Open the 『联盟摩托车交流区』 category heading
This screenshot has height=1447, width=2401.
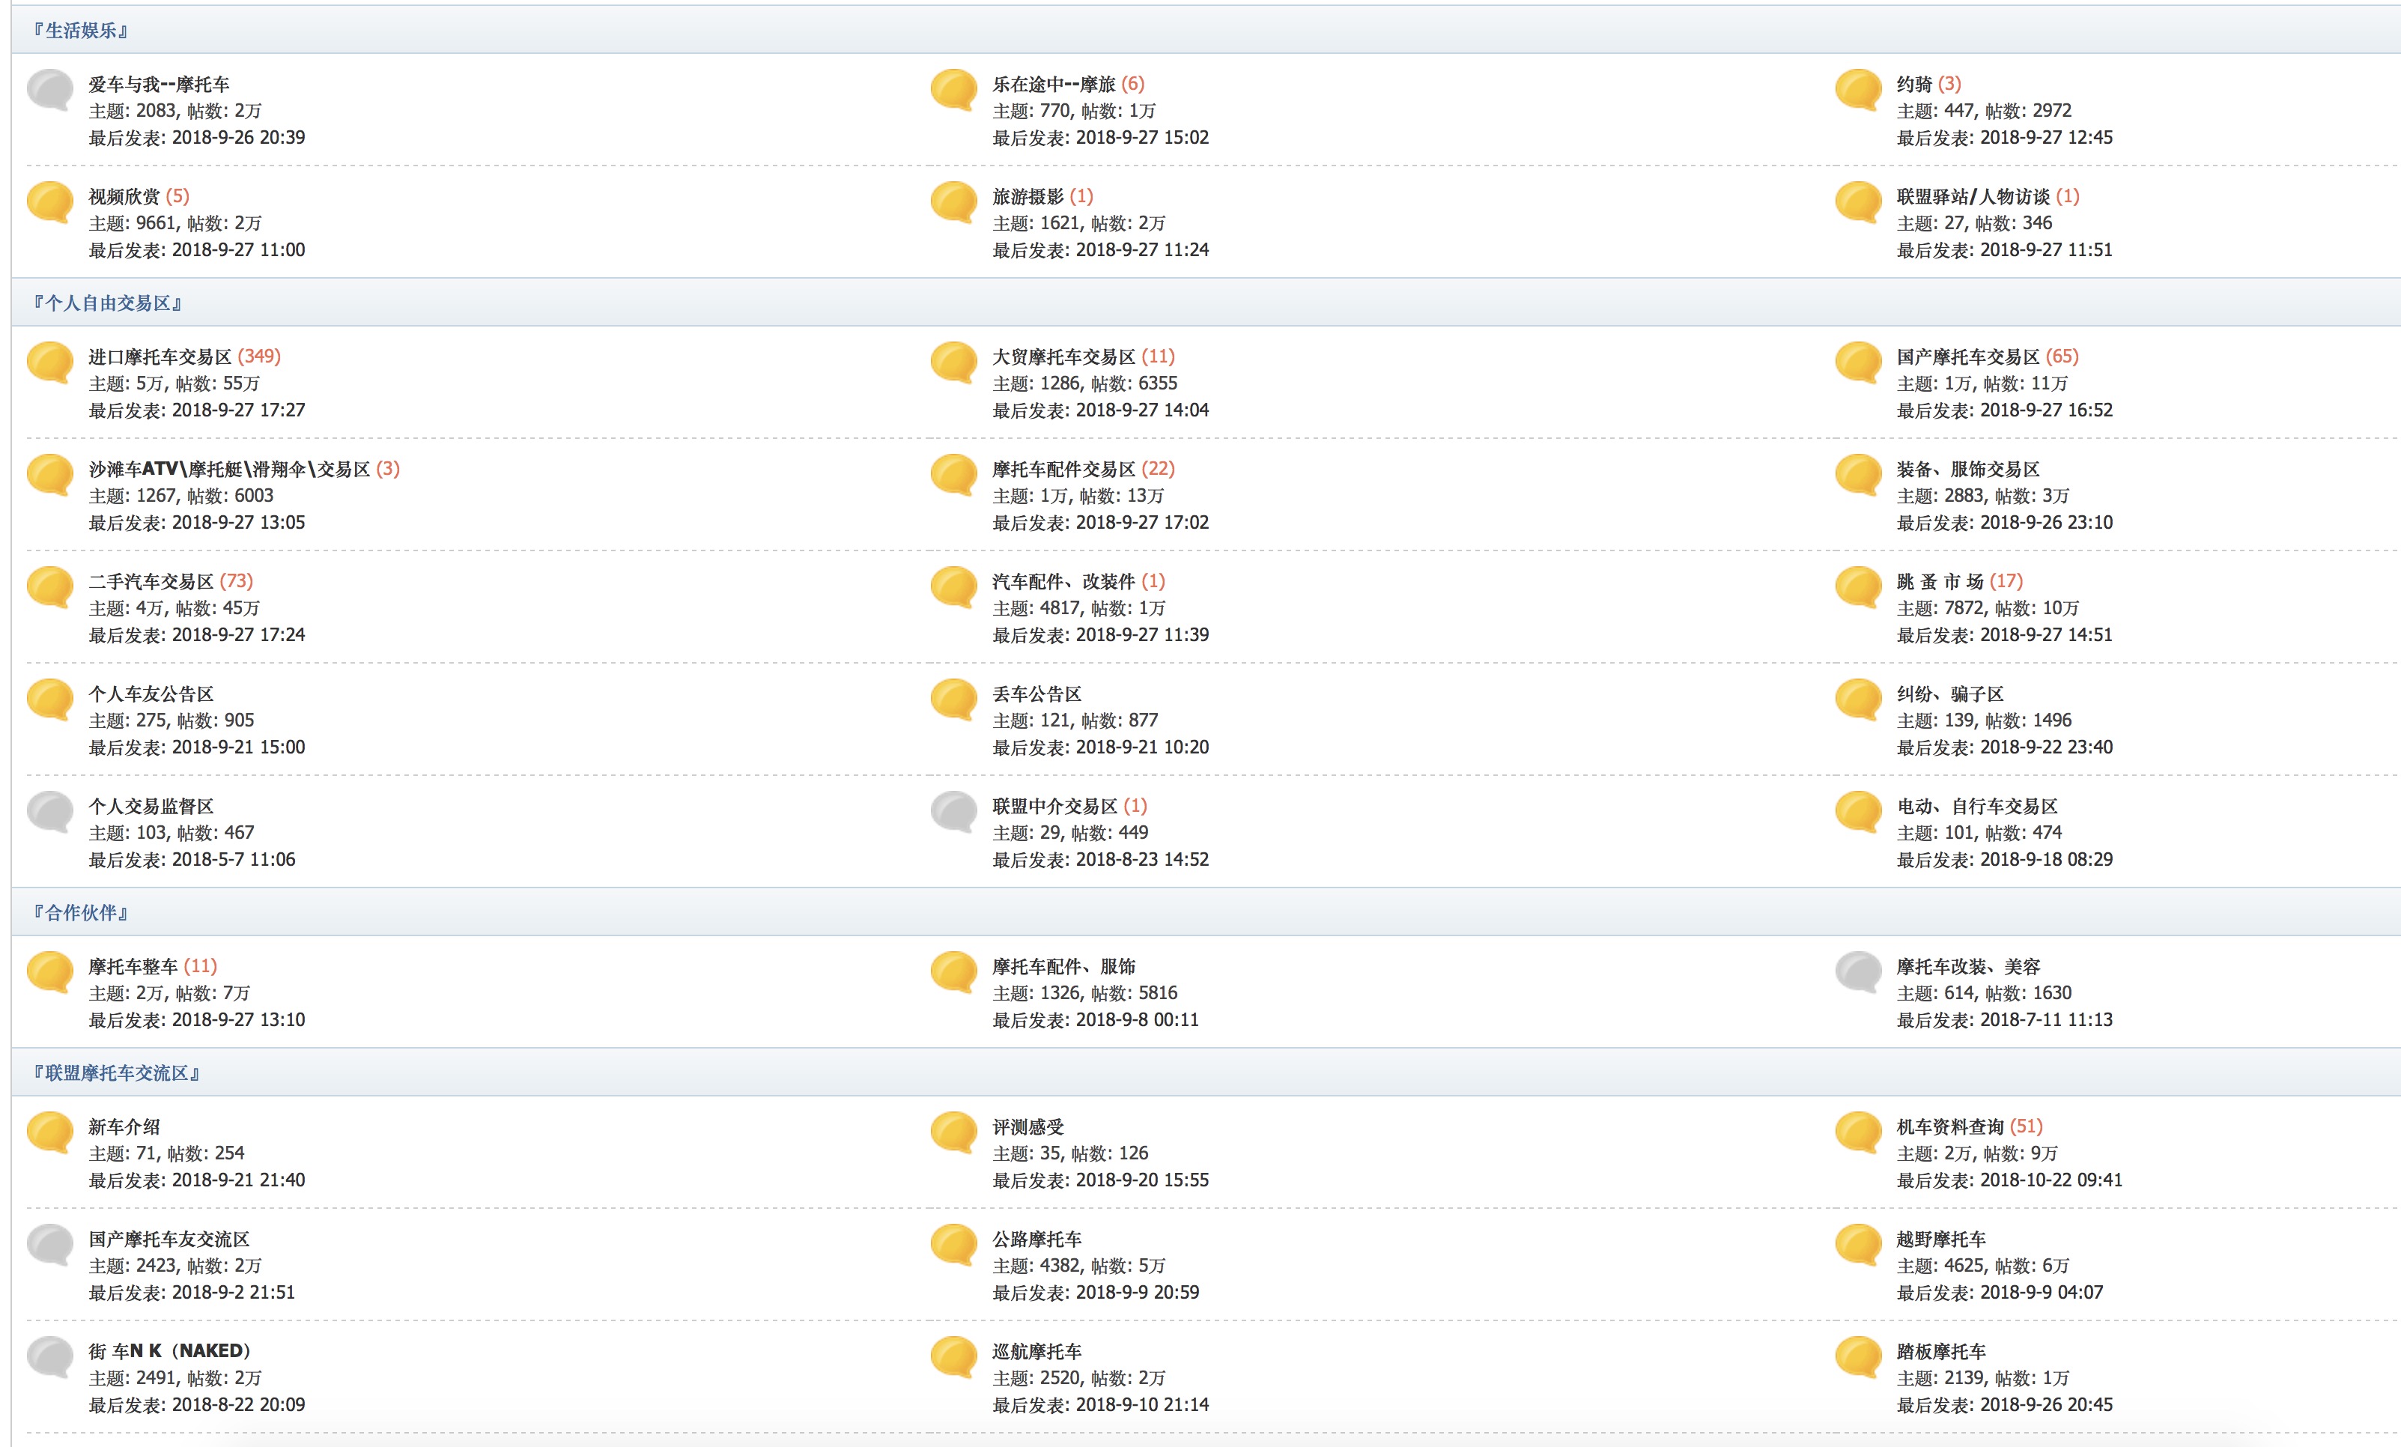point(117,1073)
